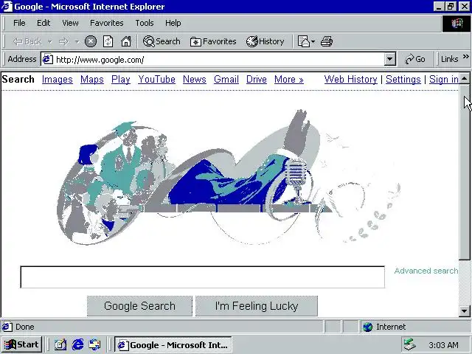The image size is (472, 354).
Task: Click the More » link
Action: [288, 79]
